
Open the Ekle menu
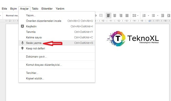[x=4, y=9]
